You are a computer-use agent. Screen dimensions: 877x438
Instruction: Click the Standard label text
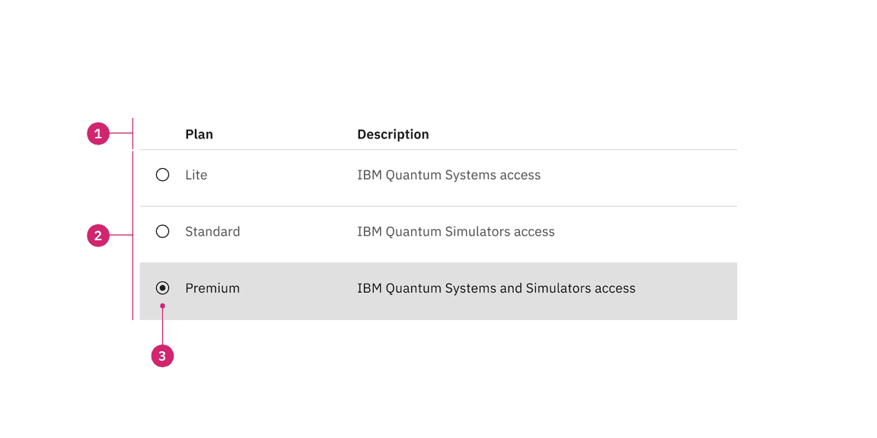[212, 231]
